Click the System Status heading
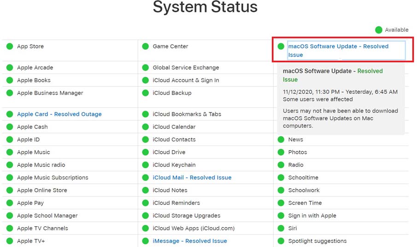Image resolution: width=417 pixels, height=247 pixels. click(x=205, y=7)
